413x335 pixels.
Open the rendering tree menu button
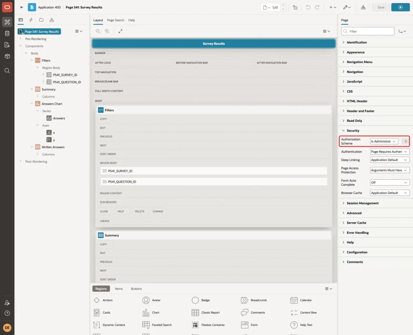click(79, 31)
